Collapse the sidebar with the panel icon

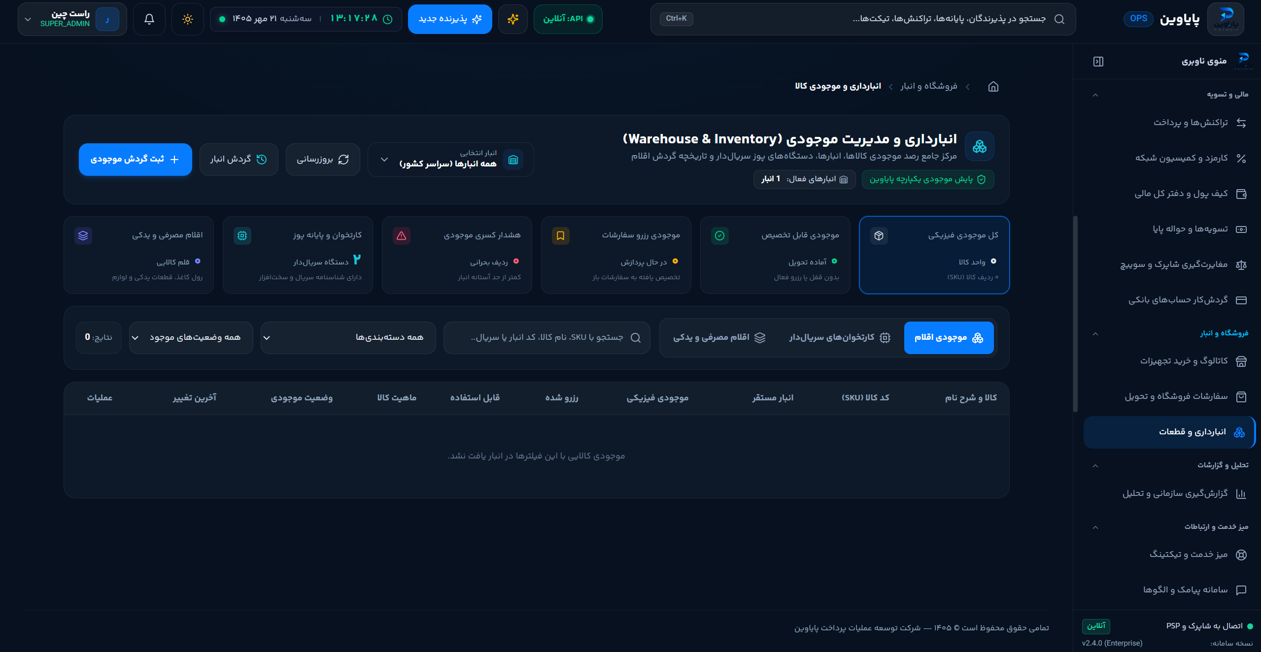(1098, 62)
